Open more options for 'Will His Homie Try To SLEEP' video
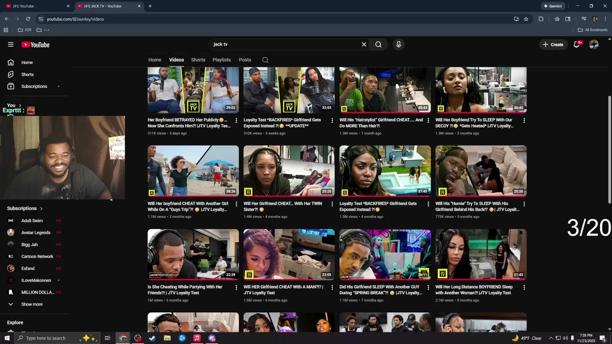The height and width of the screenshot is (344, 612). pyautogui.click(x=524, y=204)
